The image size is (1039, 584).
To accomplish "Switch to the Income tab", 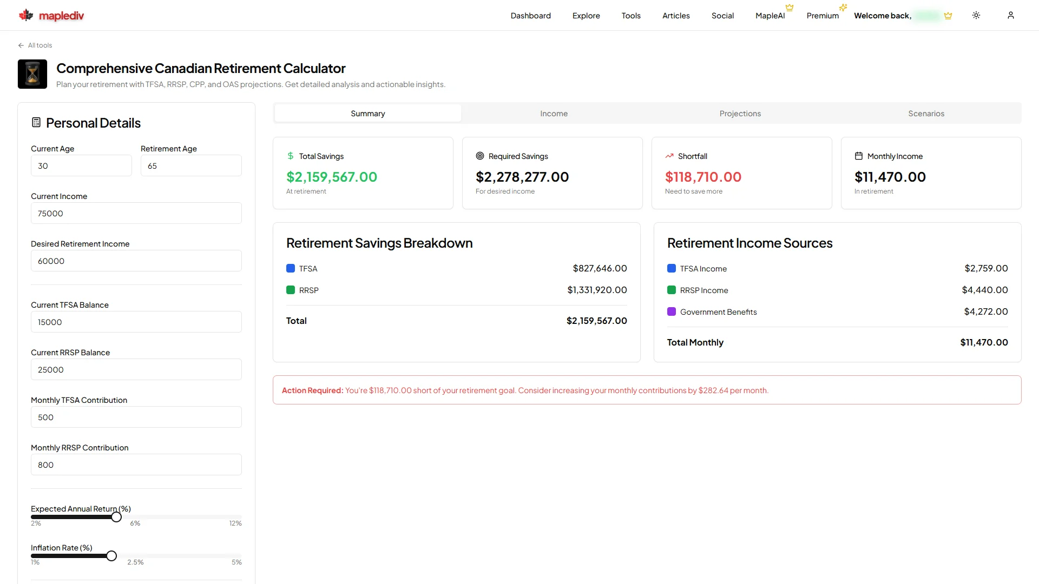I will pos(554,113).
